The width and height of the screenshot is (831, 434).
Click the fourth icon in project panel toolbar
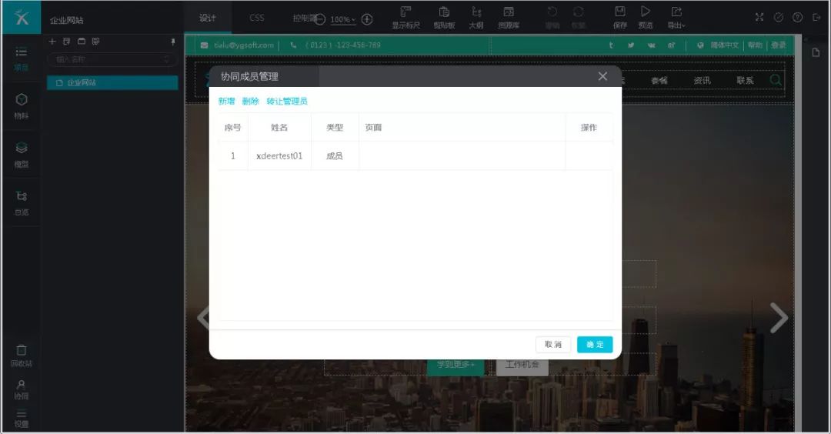click(95, 42)
